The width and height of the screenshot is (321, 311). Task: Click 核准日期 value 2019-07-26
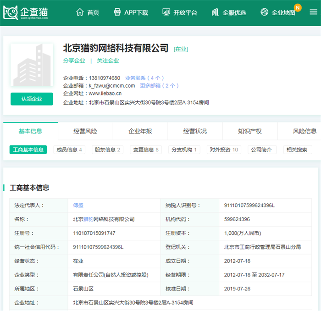click(x=237, y=289)
